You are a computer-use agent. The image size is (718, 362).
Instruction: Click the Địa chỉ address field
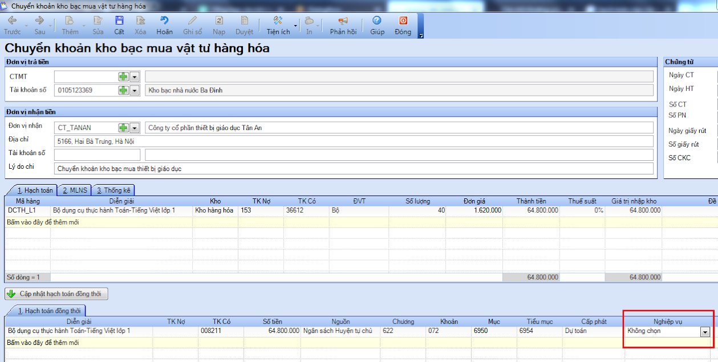(354, 141)
